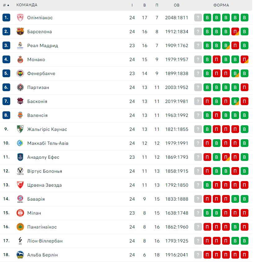
Task: Click the Панатінаїкос clover logo
Action: click(20, 227)
